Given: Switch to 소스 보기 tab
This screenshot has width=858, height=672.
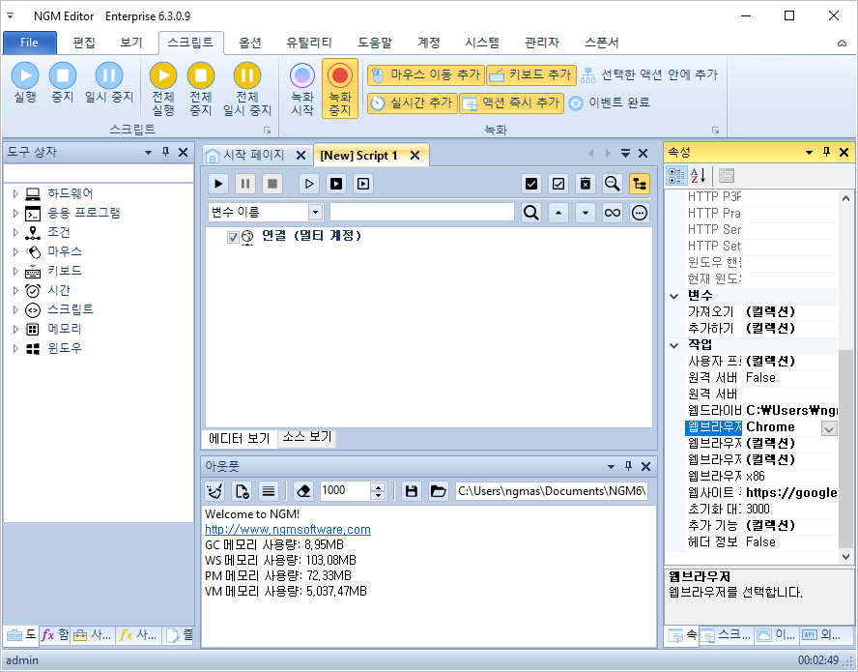Looking at the screenshot, I should pos(307,437).
